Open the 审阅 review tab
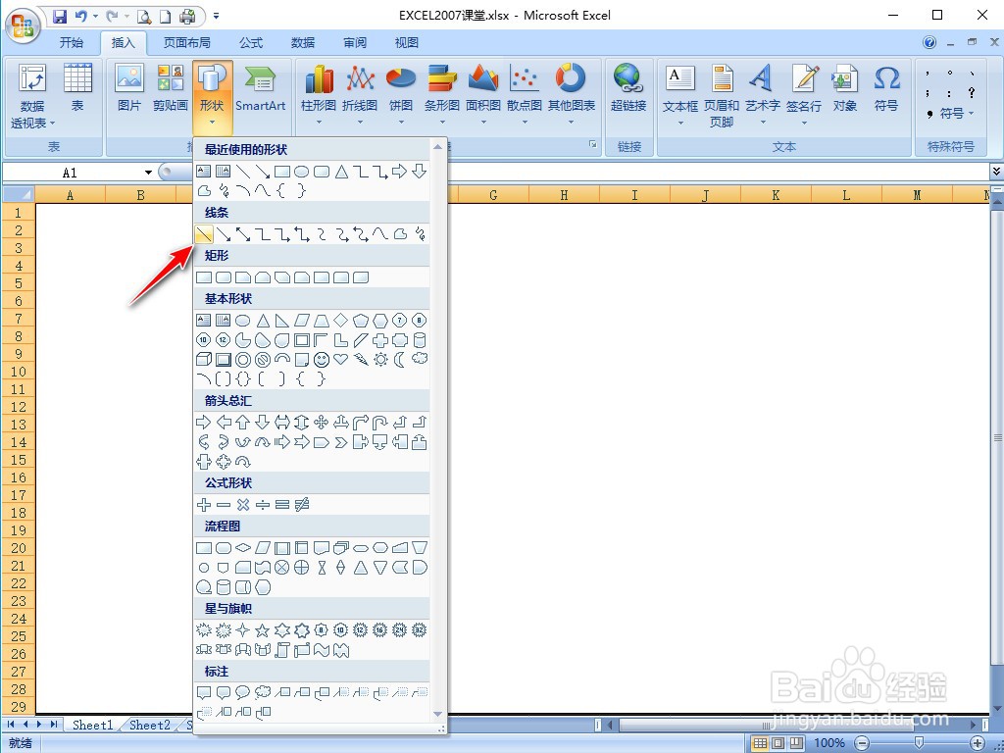Image resolution: width=1004 pixels, height=753 pixels. point(355,43)
